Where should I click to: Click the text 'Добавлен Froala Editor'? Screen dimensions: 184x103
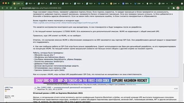[44, 64]
